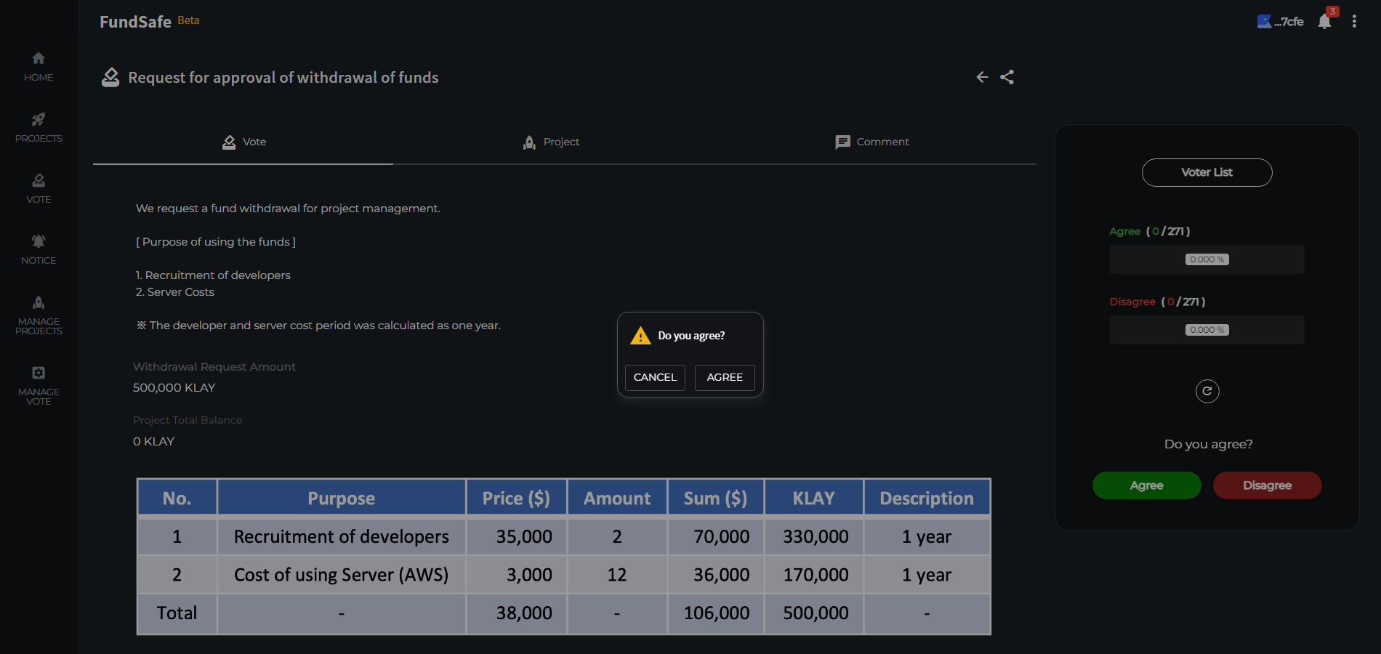Click the '106,000' total sum cell

coord(716,613)
